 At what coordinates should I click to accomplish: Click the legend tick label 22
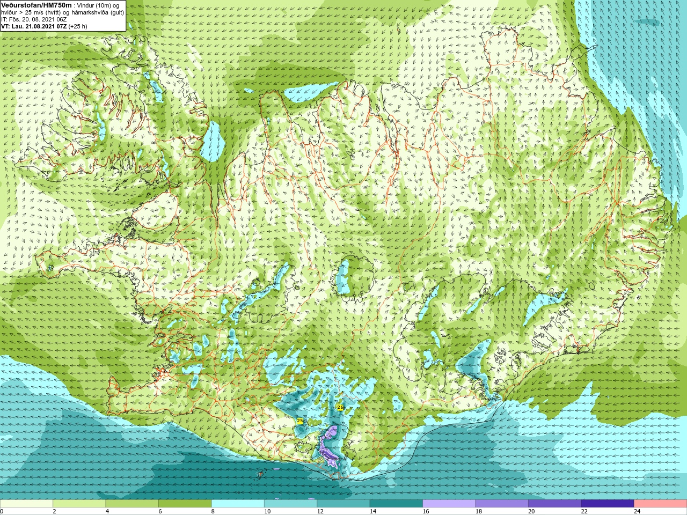pos(584,512)
